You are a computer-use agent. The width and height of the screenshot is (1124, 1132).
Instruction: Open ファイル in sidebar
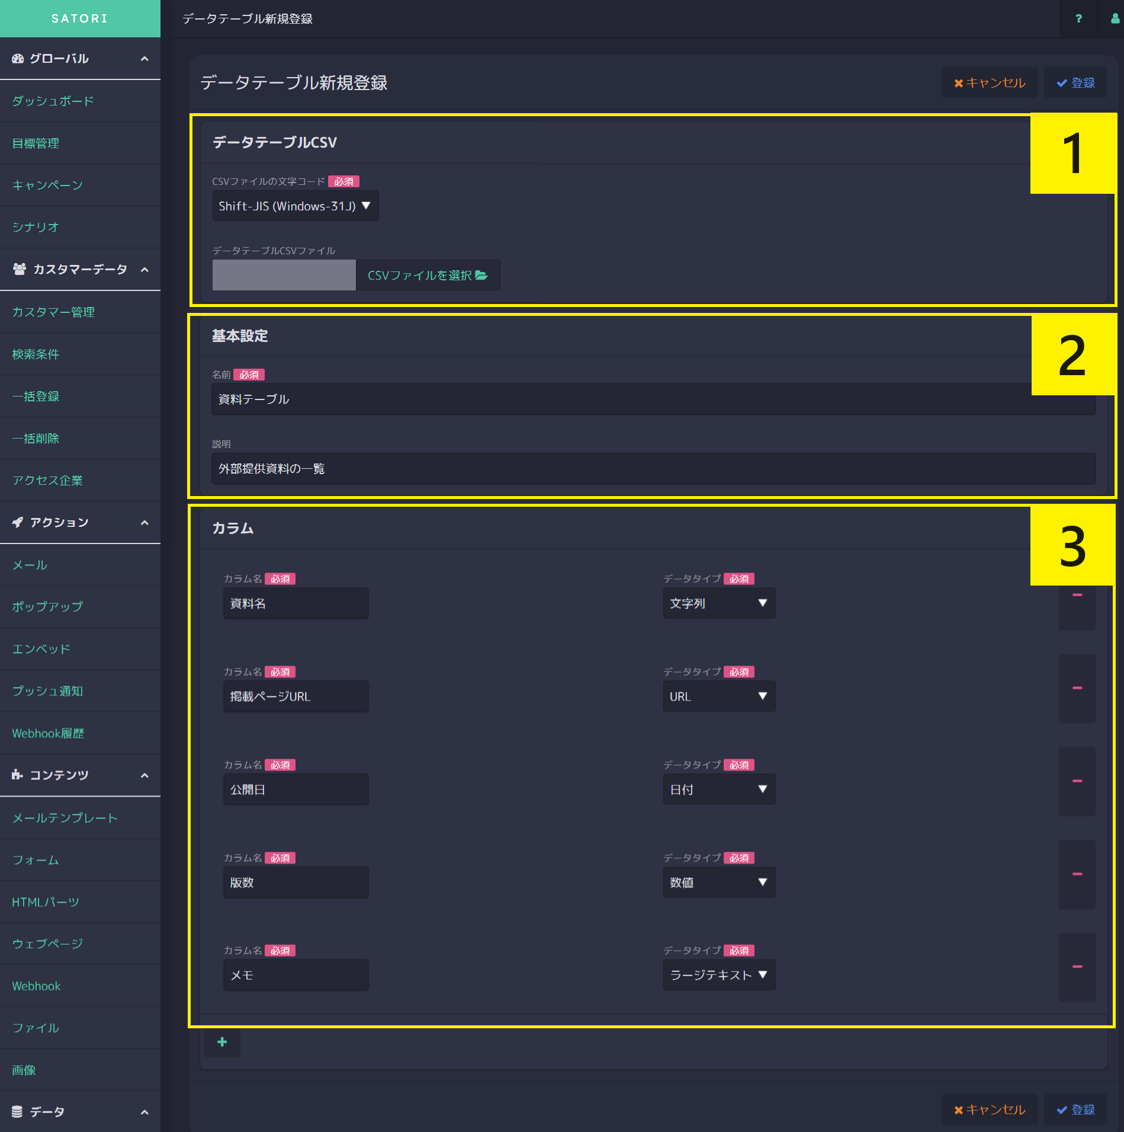80,1028
